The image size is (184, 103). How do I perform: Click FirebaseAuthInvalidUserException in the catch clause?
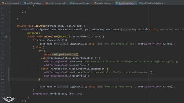71,58
